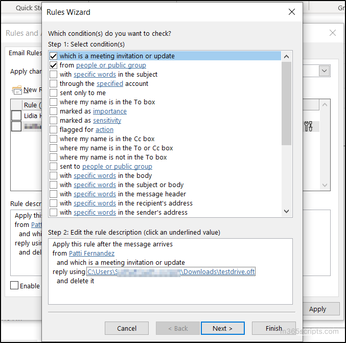This screenshot has width=346, height=343.
Task: Tick 'marked as importance' checkbox
Action: click(53, 111)
